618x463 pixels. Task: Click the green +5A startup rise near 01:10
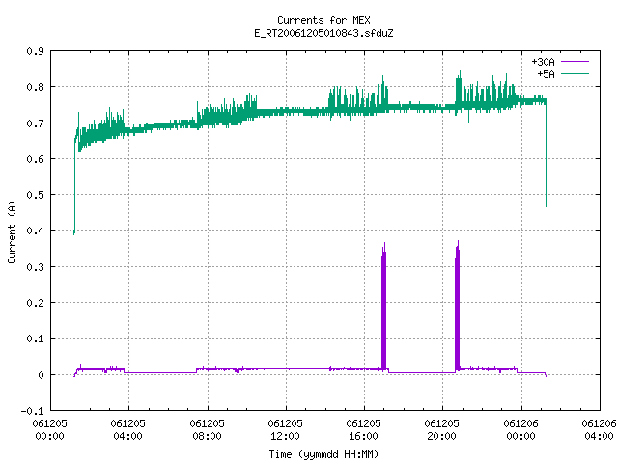[74, 185]
